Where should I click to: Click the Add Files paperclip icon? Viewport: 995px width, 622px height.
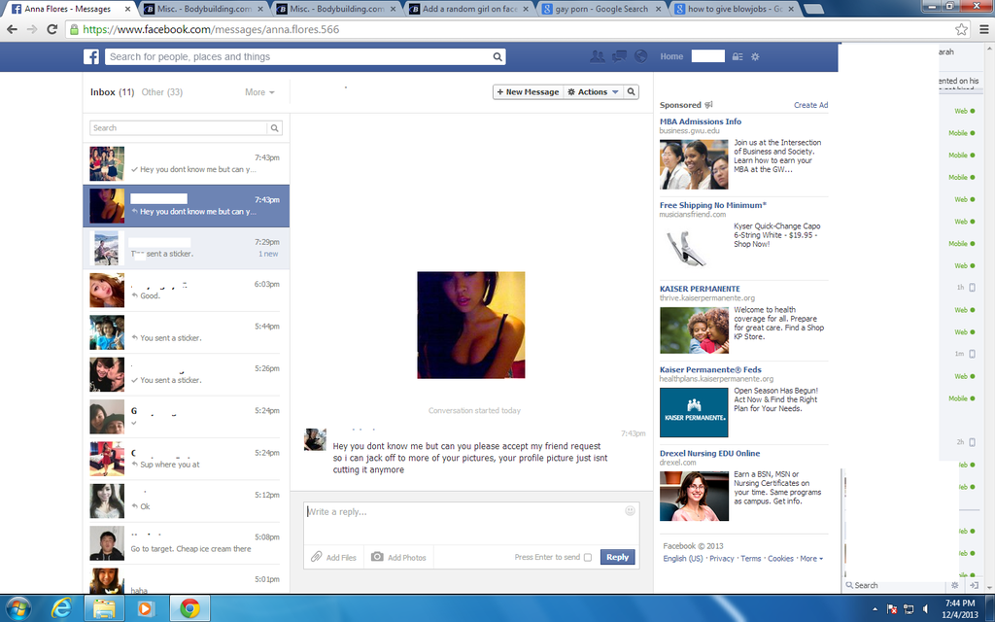coord(316,557)
